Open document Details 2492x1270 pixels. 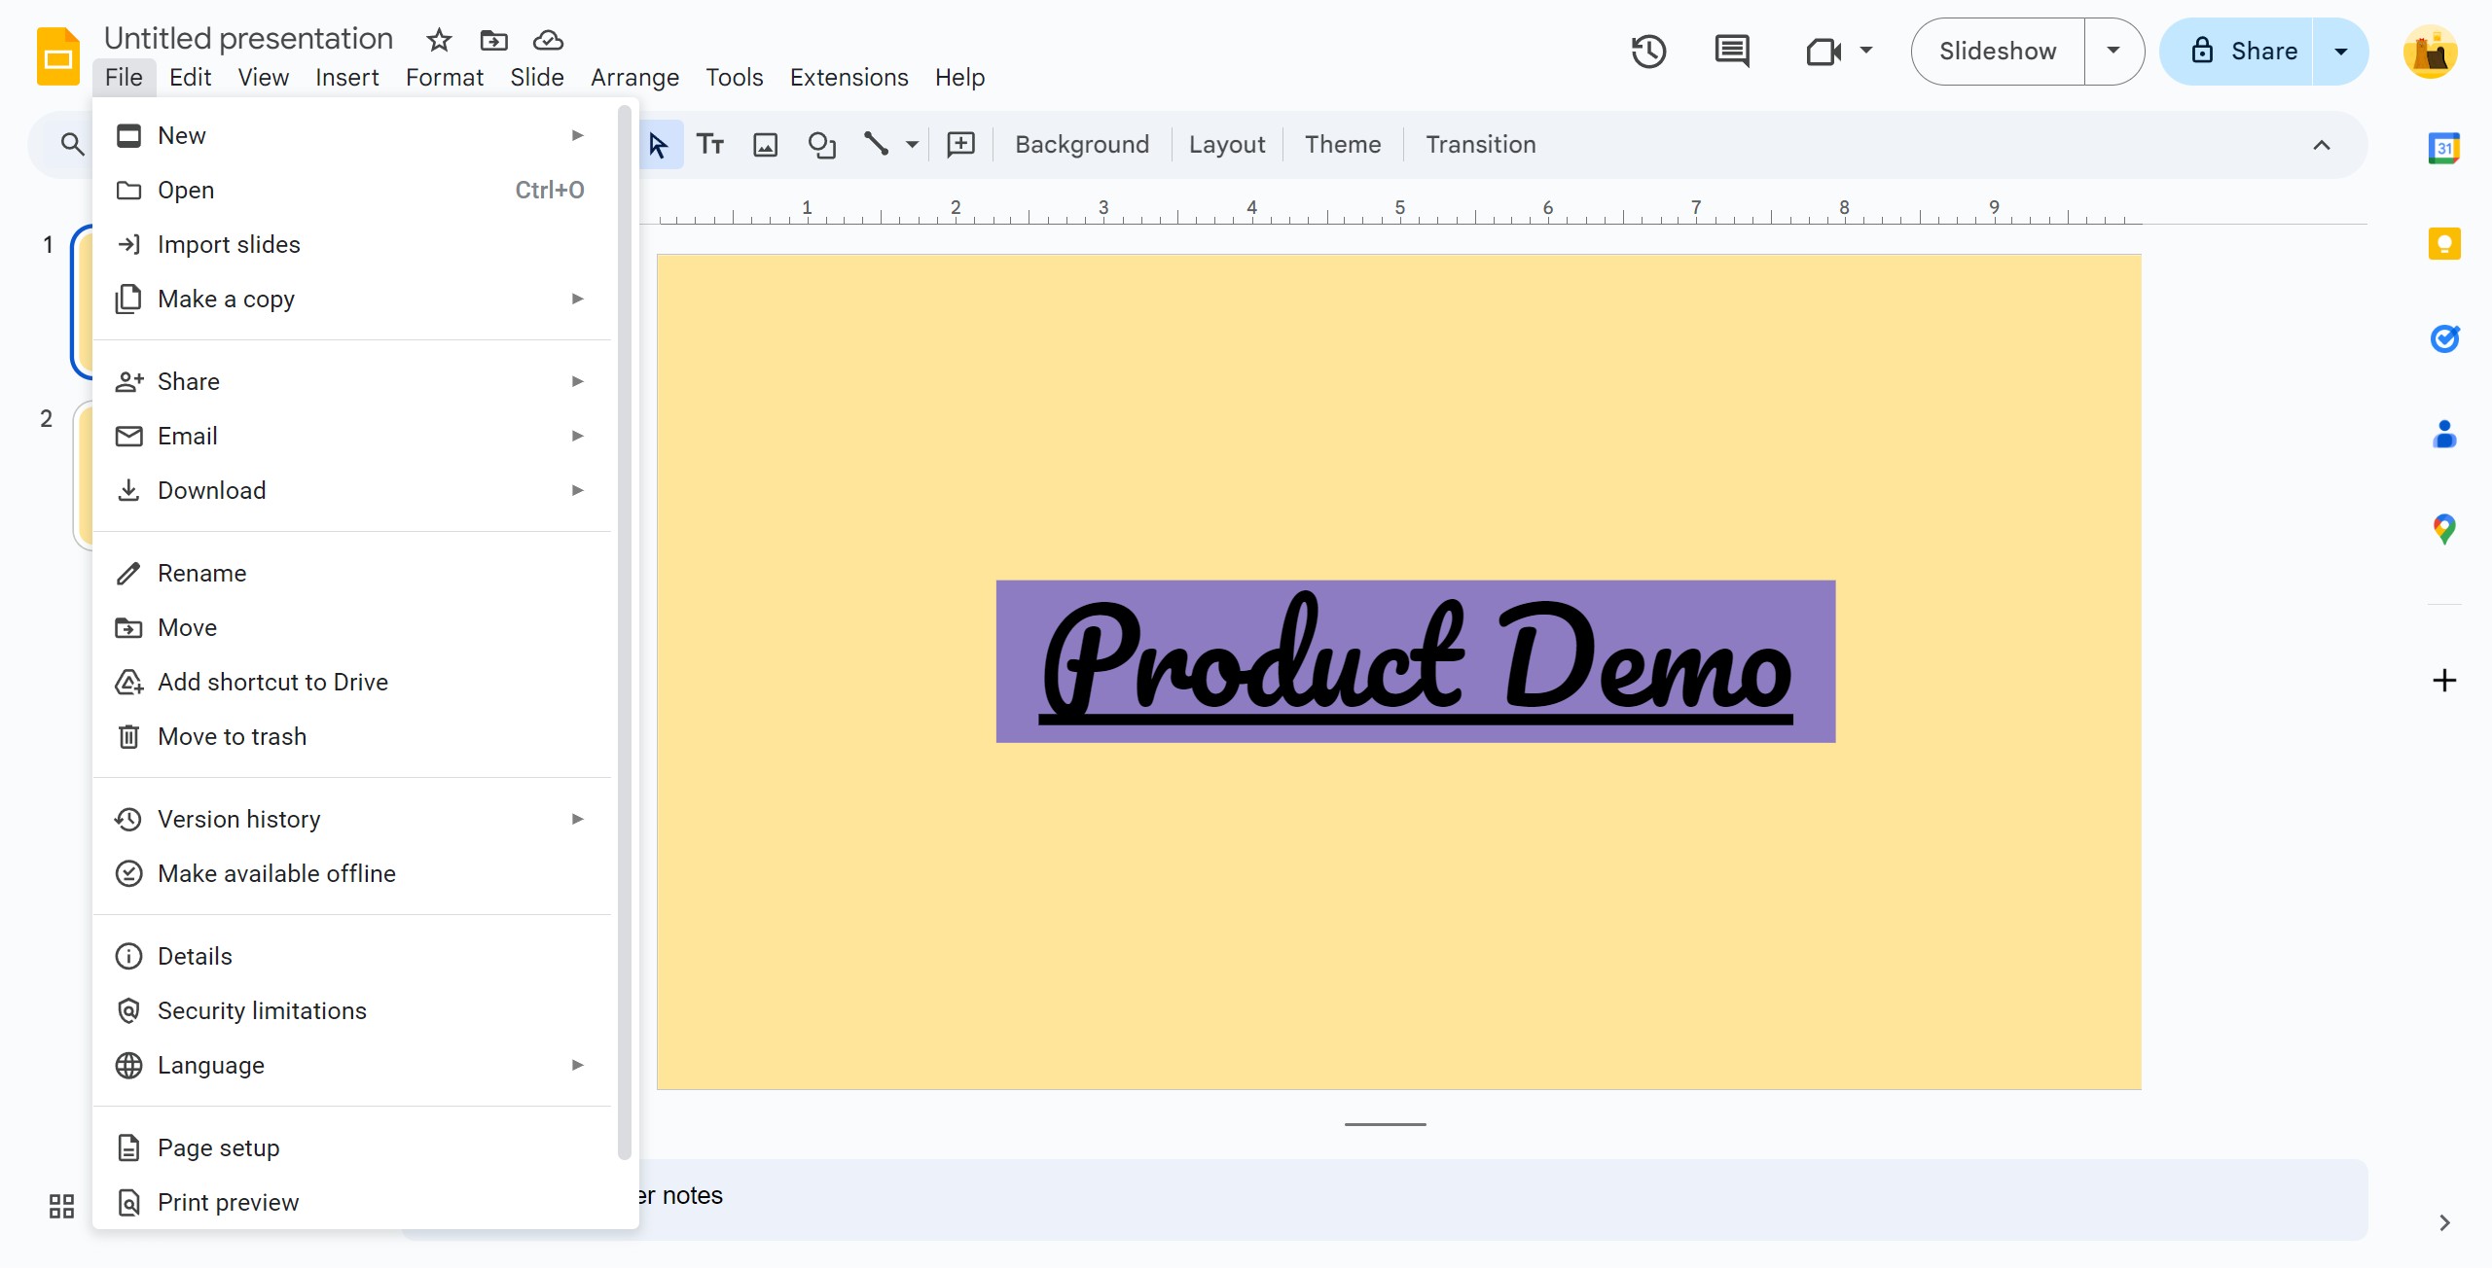click(x=351, y=956)
